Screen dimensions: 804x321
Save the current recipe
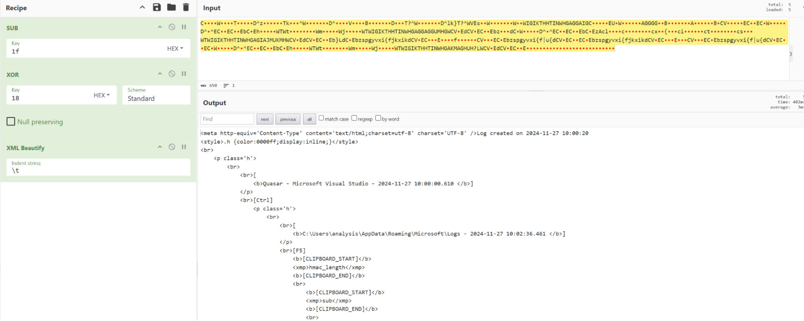[157, 7]
